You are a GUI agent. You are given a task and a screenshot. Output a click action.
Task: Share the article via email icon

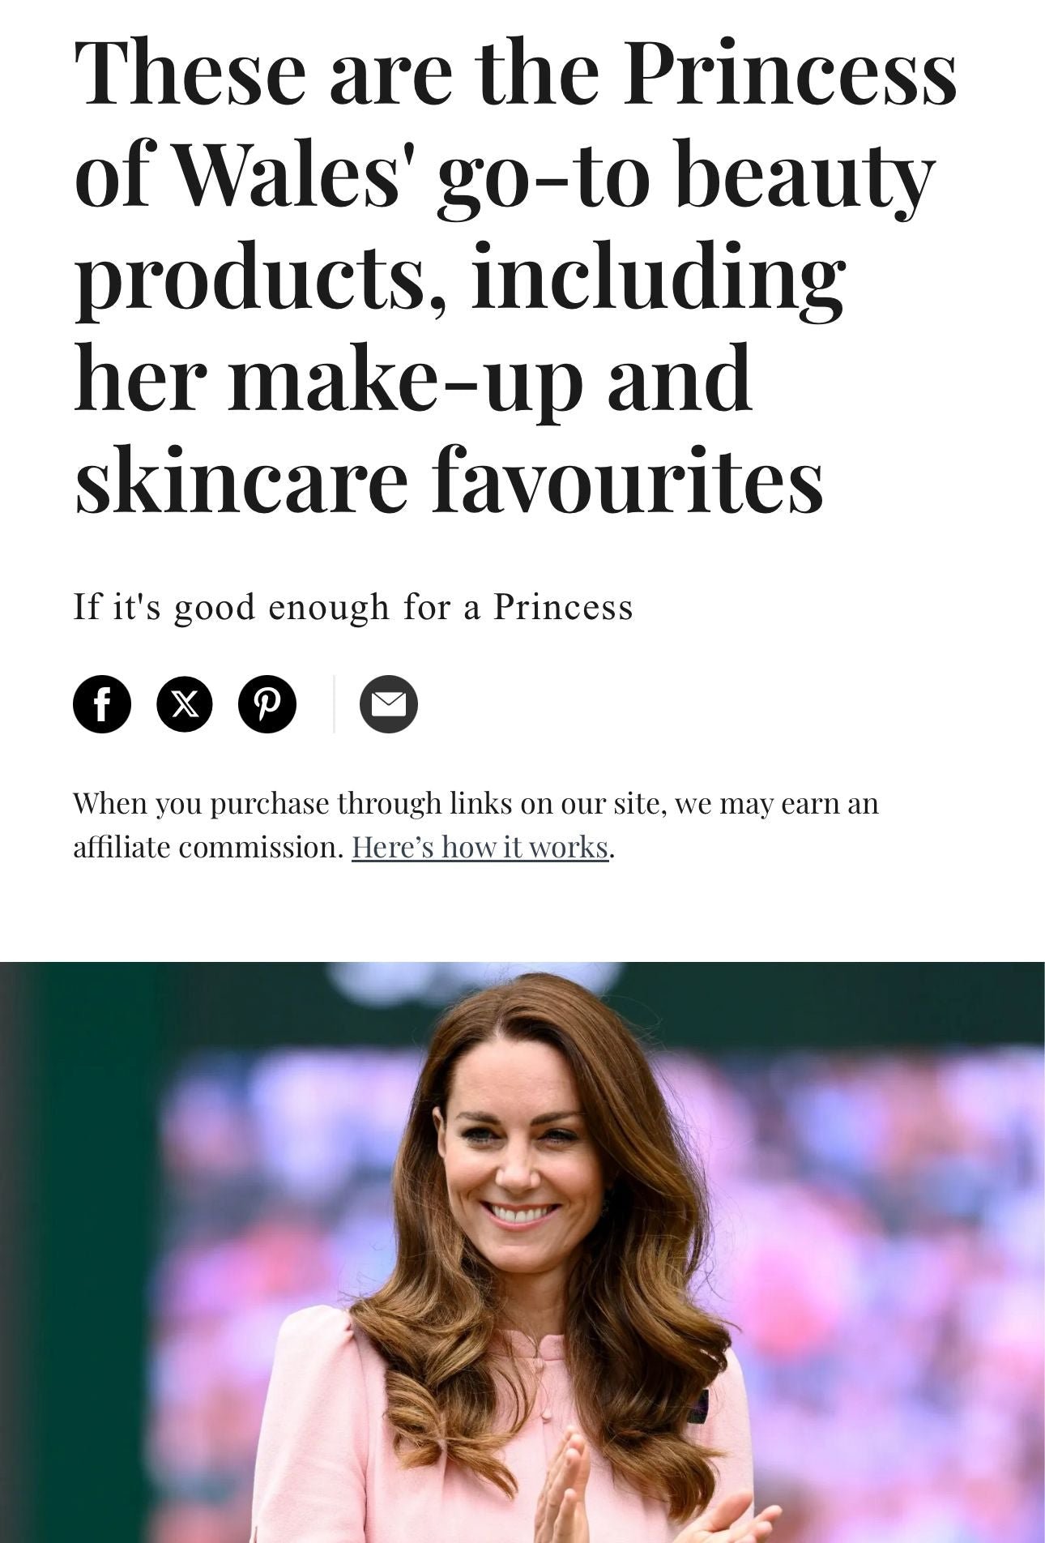[x=389, y=703]
